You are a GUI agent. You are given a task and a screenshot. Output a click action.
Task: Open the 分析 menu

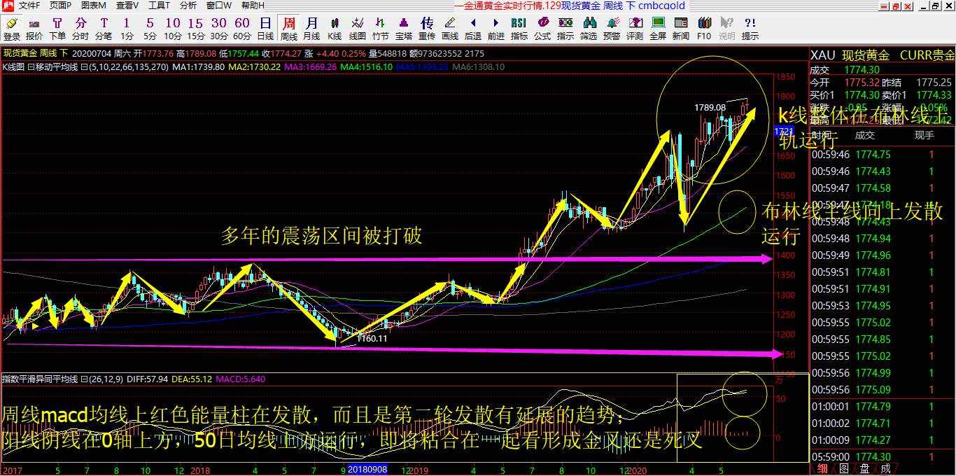point(188,6)
